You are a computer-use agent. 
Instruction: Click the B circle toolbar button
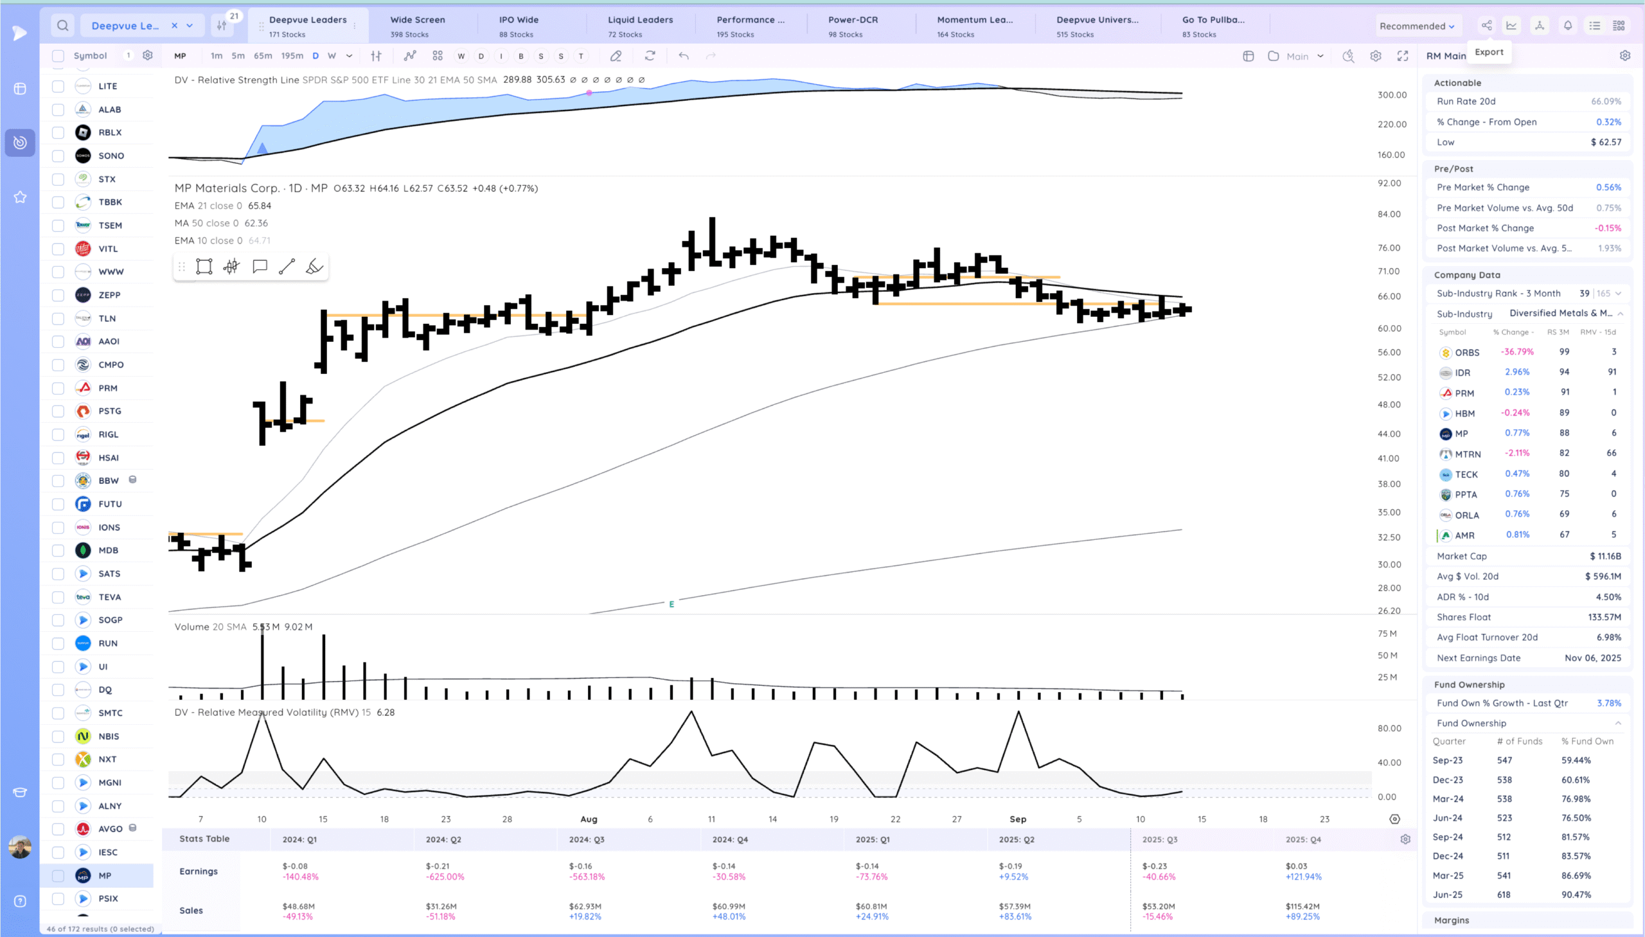click(521, 56)
